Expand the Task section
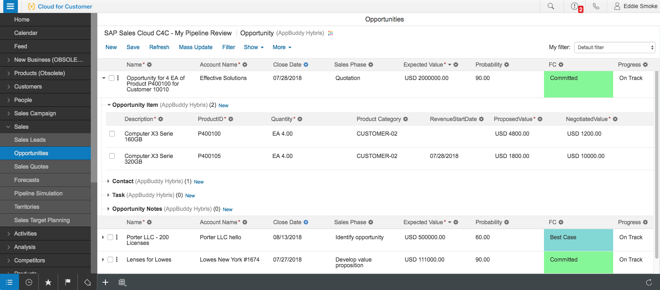Image resolution: width=660 pixels, height=290 pixels. point(108,195)
